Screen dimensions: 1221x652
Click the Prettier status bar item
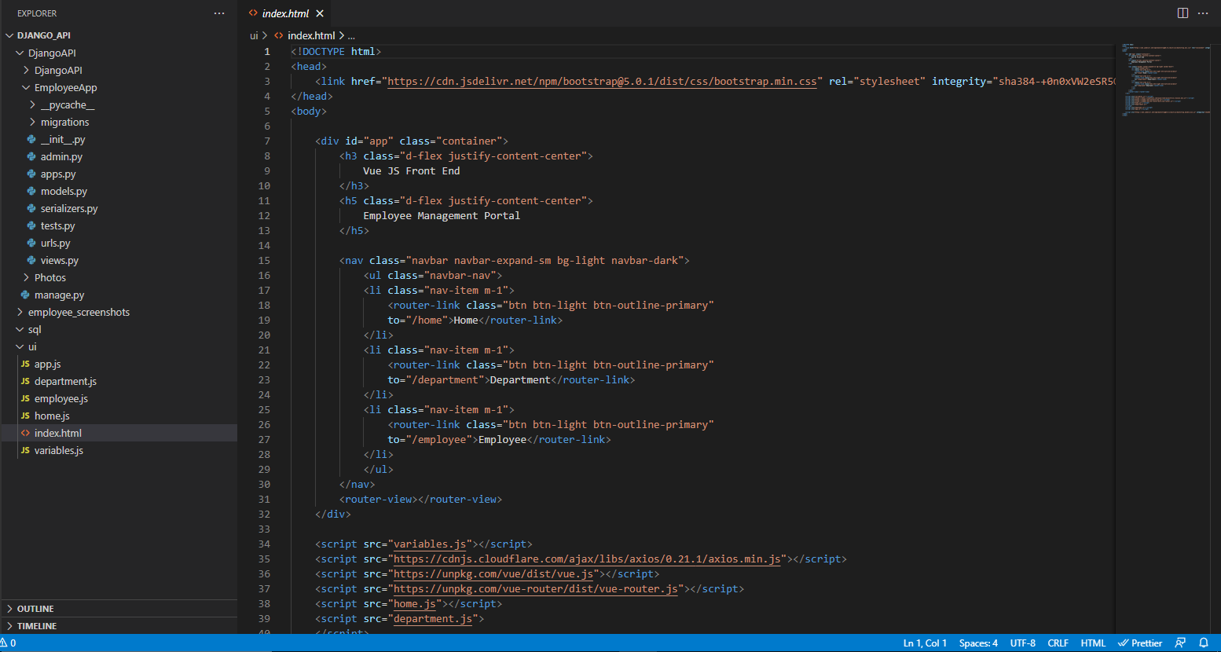pos(1139,643)
